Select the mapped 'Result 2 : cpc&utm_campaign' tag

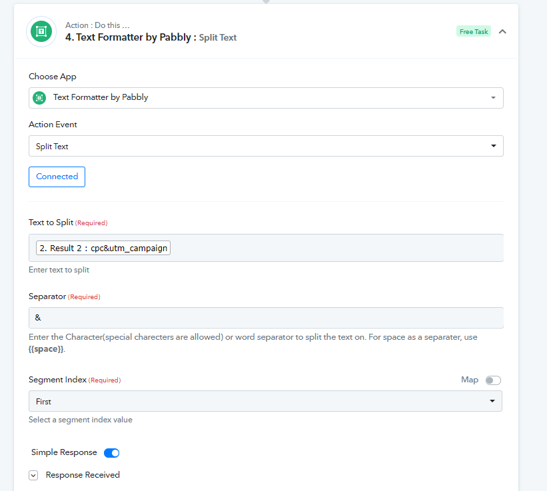[x=103, y=248]
